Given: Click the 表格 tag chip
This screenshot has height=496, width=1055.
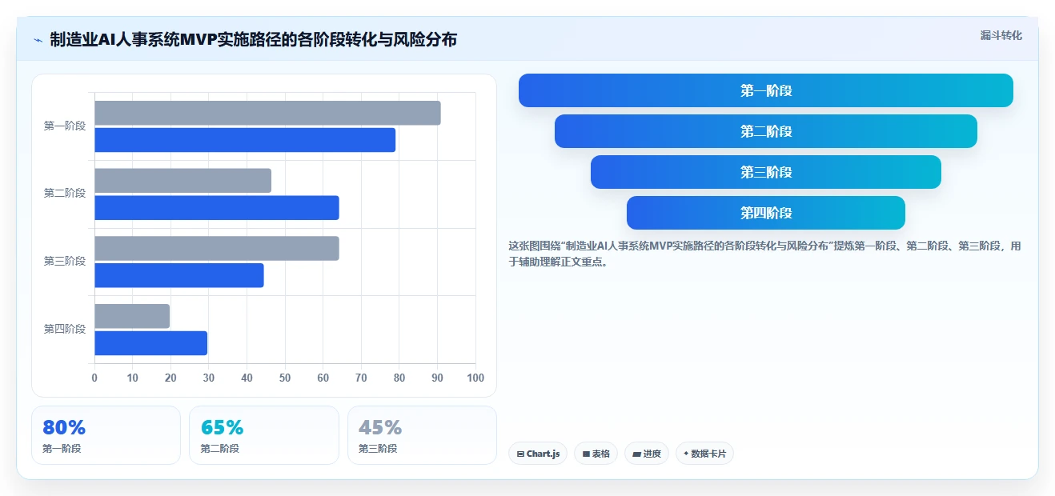Looking at the screenshot, I should click(596, 454).
